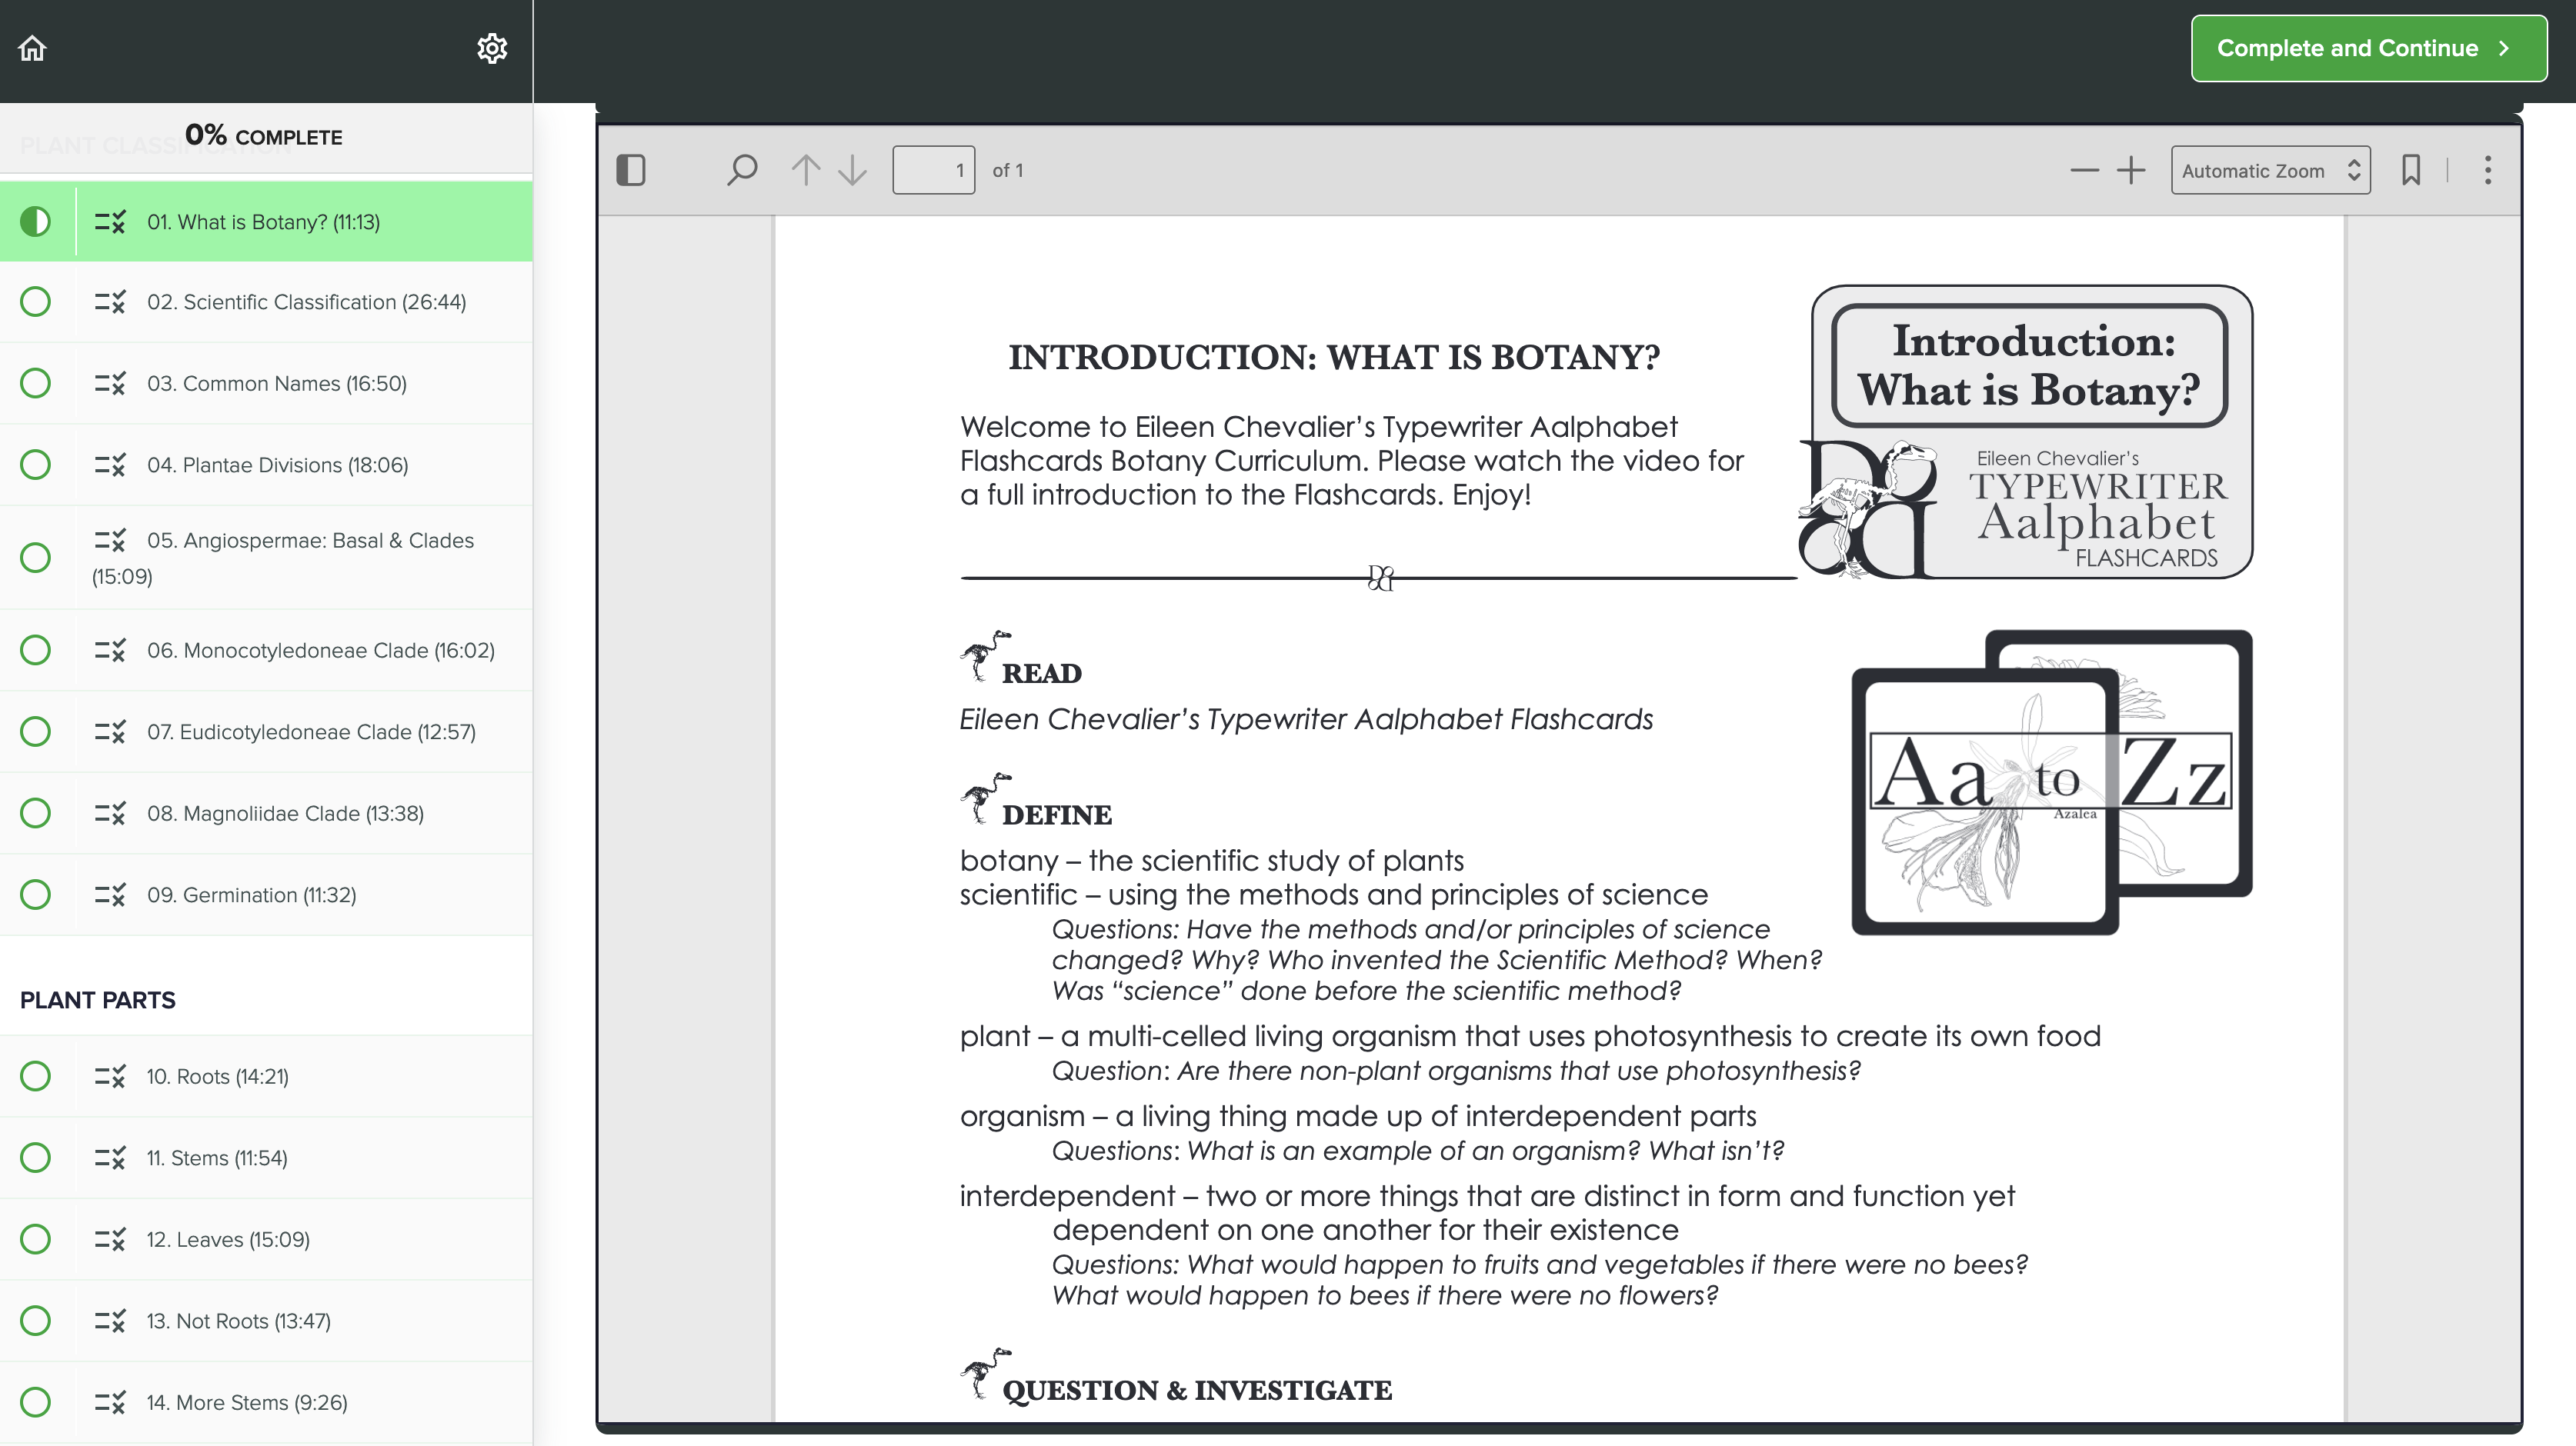Viewport: 2576px width, 1446px height.
Task: Toggle the PDF sidebar panel
Action: coord(631,170)
